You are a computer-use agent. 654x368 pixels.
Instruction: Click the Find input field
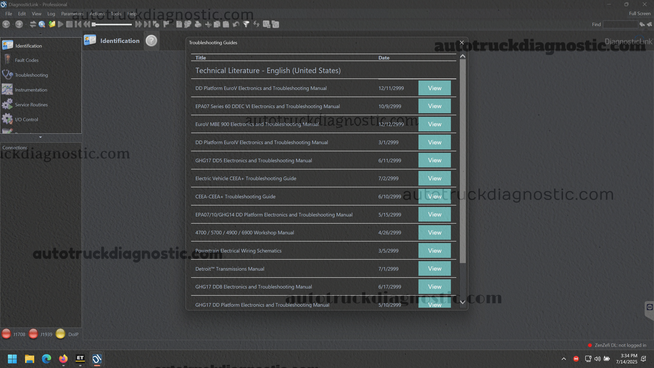pos(620,25)
